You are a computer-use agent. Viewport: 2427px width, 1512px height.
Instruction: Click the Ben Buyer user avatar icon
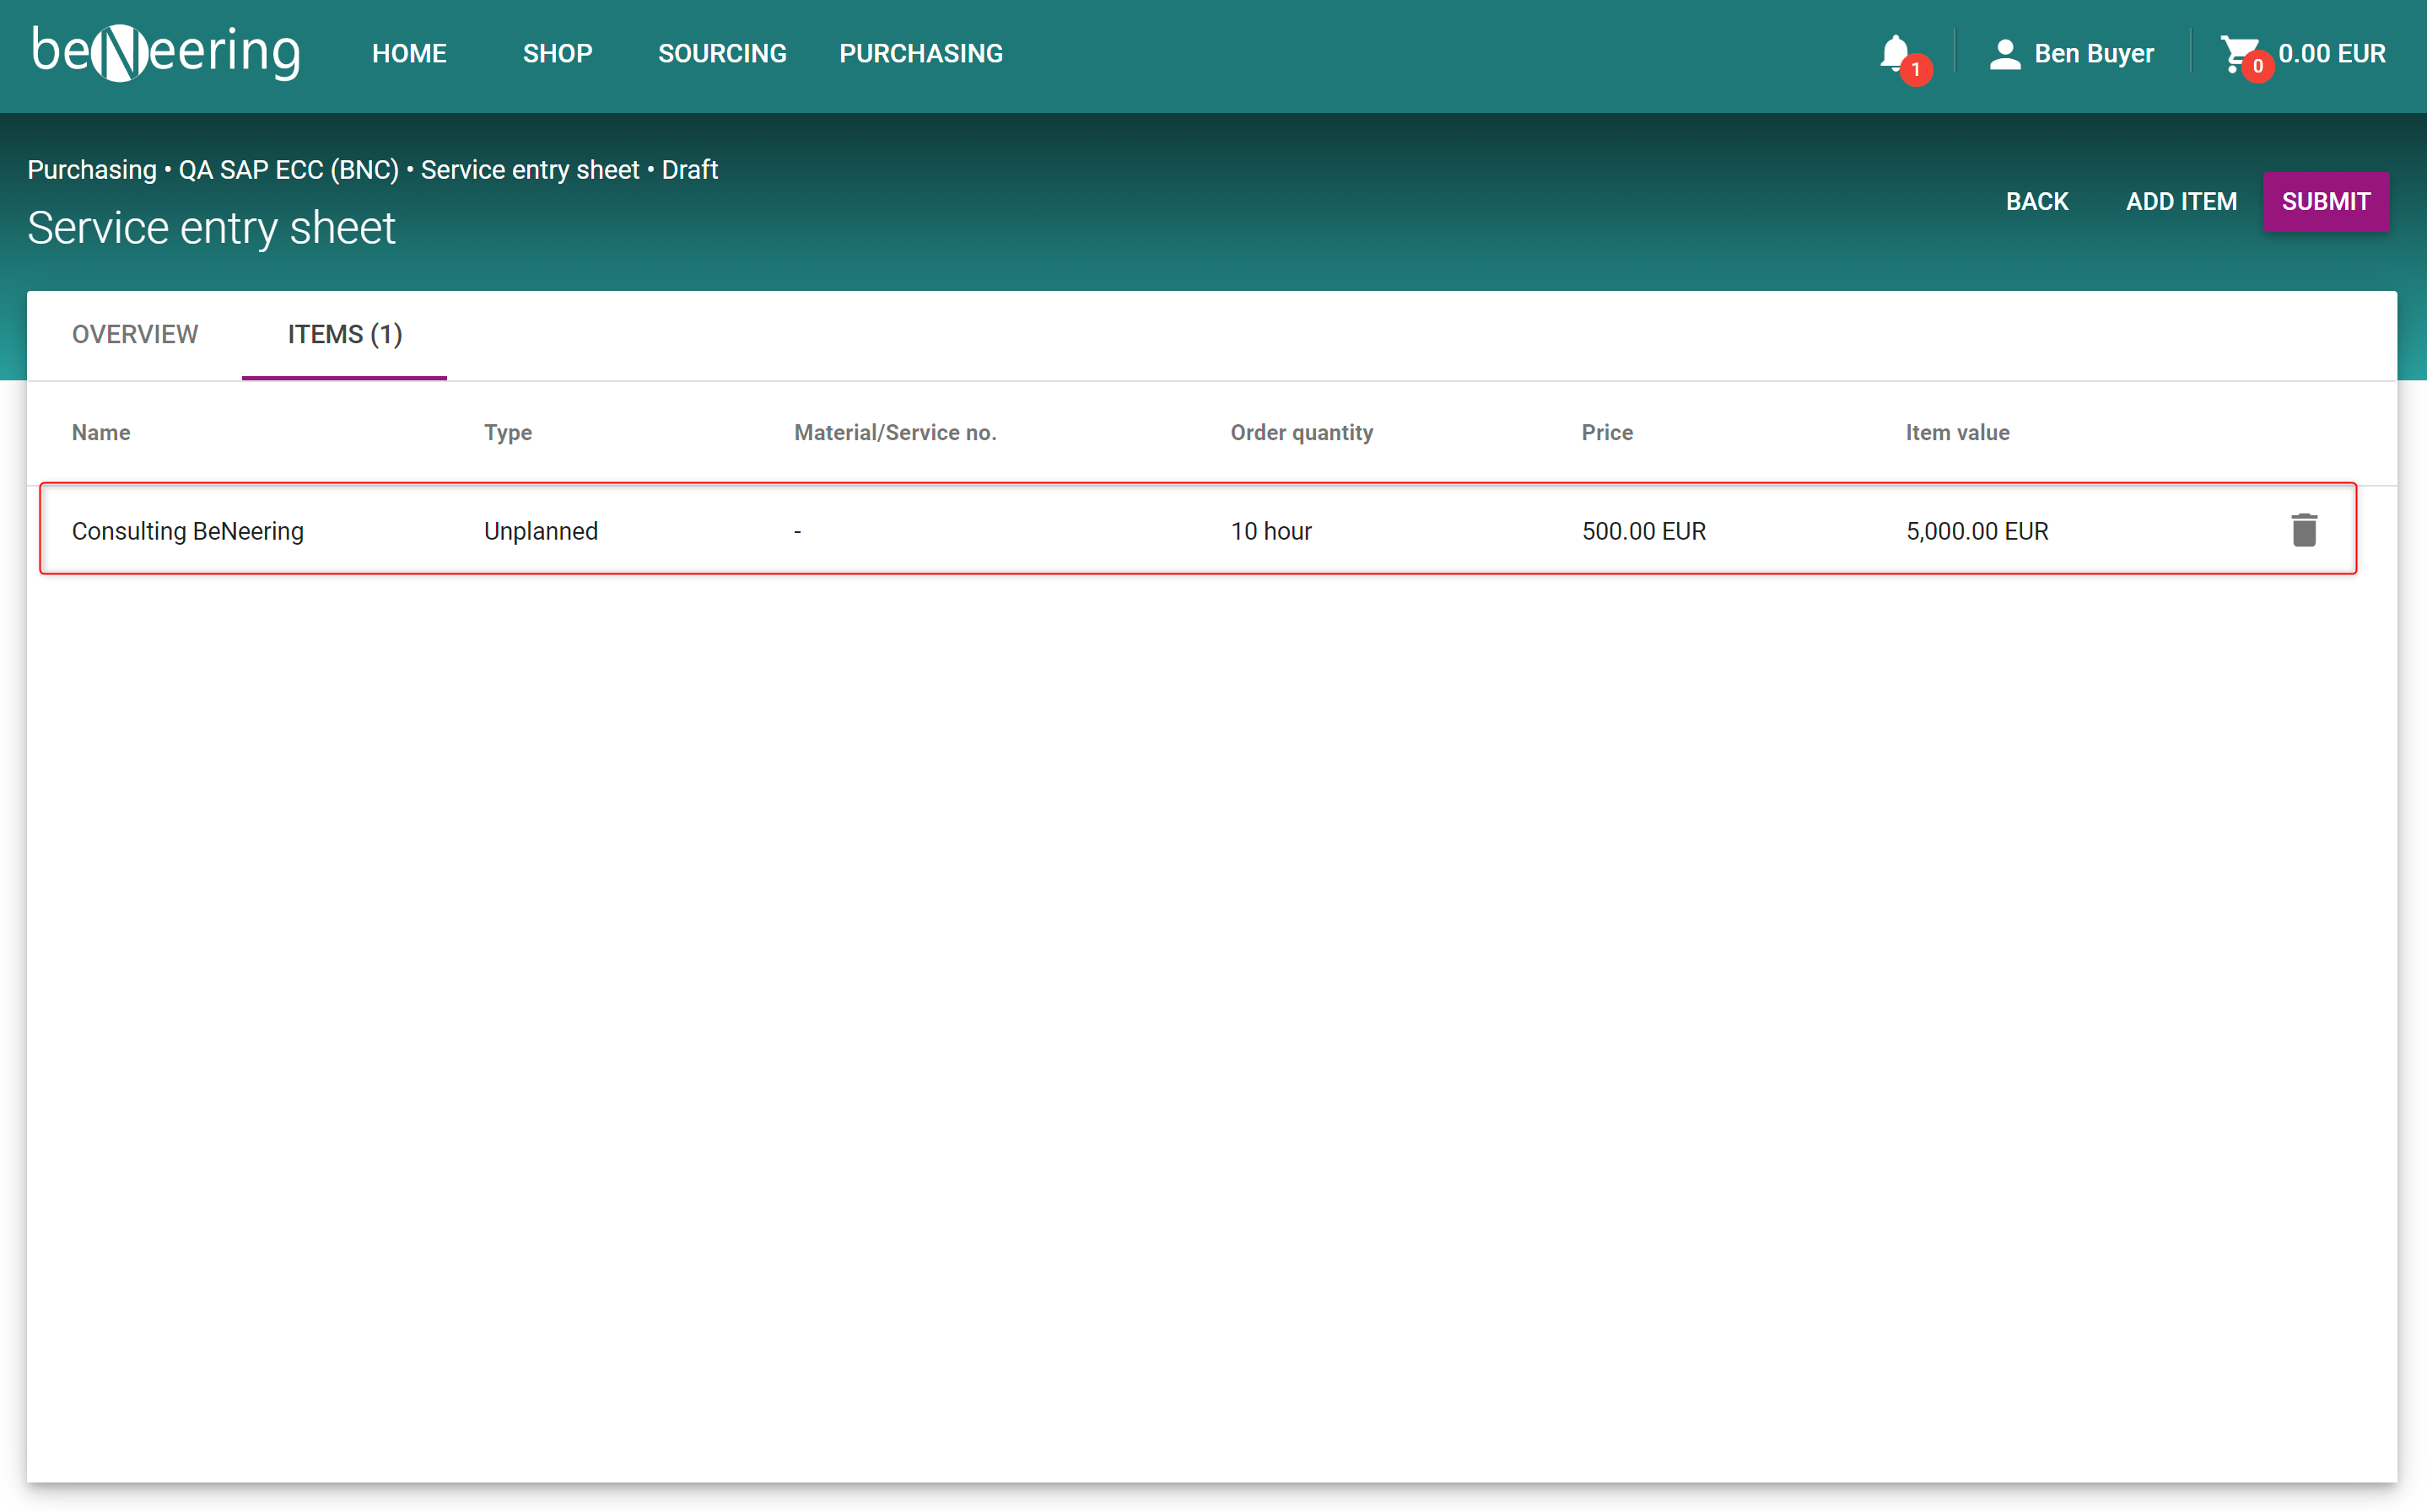(x=2005, y=53)
